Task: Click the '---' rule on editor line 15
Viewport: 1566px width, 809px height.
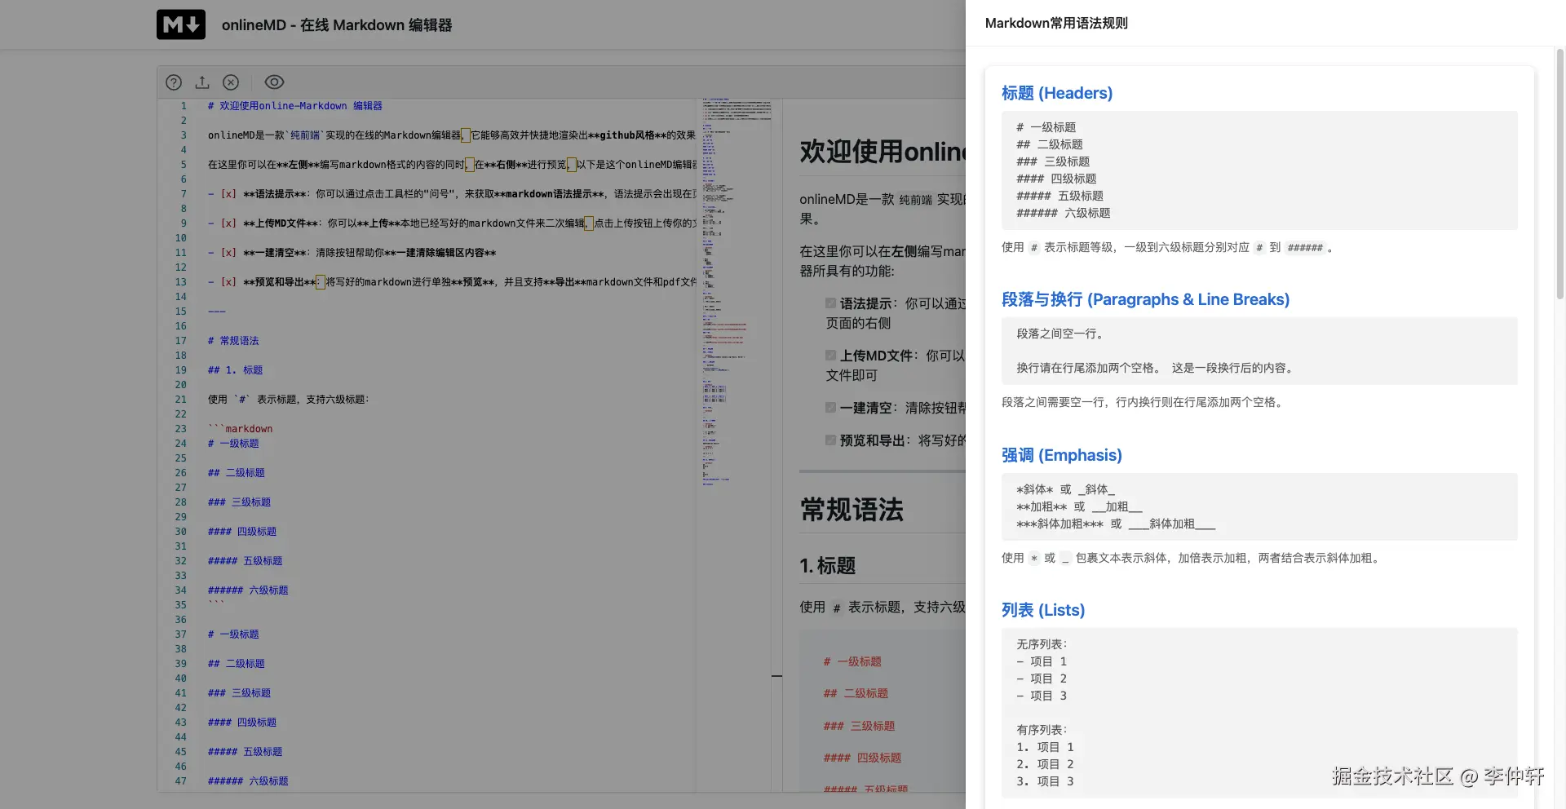Action: pyautogui.click(x=216, y=312)
